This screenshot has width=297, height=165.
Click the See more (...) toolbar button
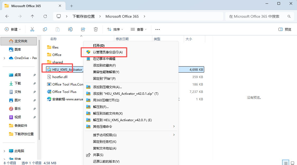point(157,29)
